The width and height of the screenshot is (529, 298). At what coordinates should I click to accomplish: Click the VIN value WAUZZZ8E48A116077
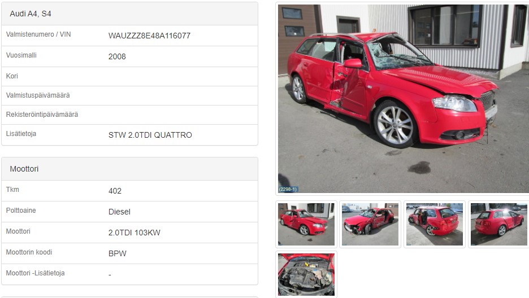[149, 36]
